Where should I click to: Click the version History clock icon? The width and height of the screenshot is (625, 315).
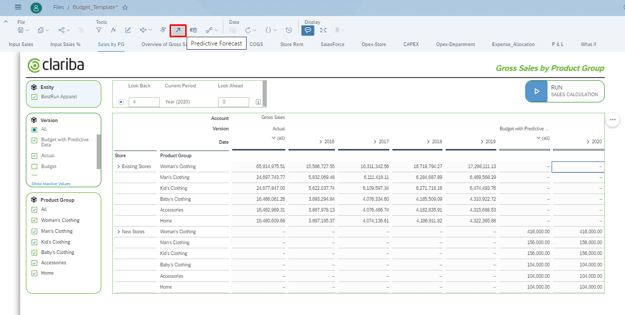[289, 31]
